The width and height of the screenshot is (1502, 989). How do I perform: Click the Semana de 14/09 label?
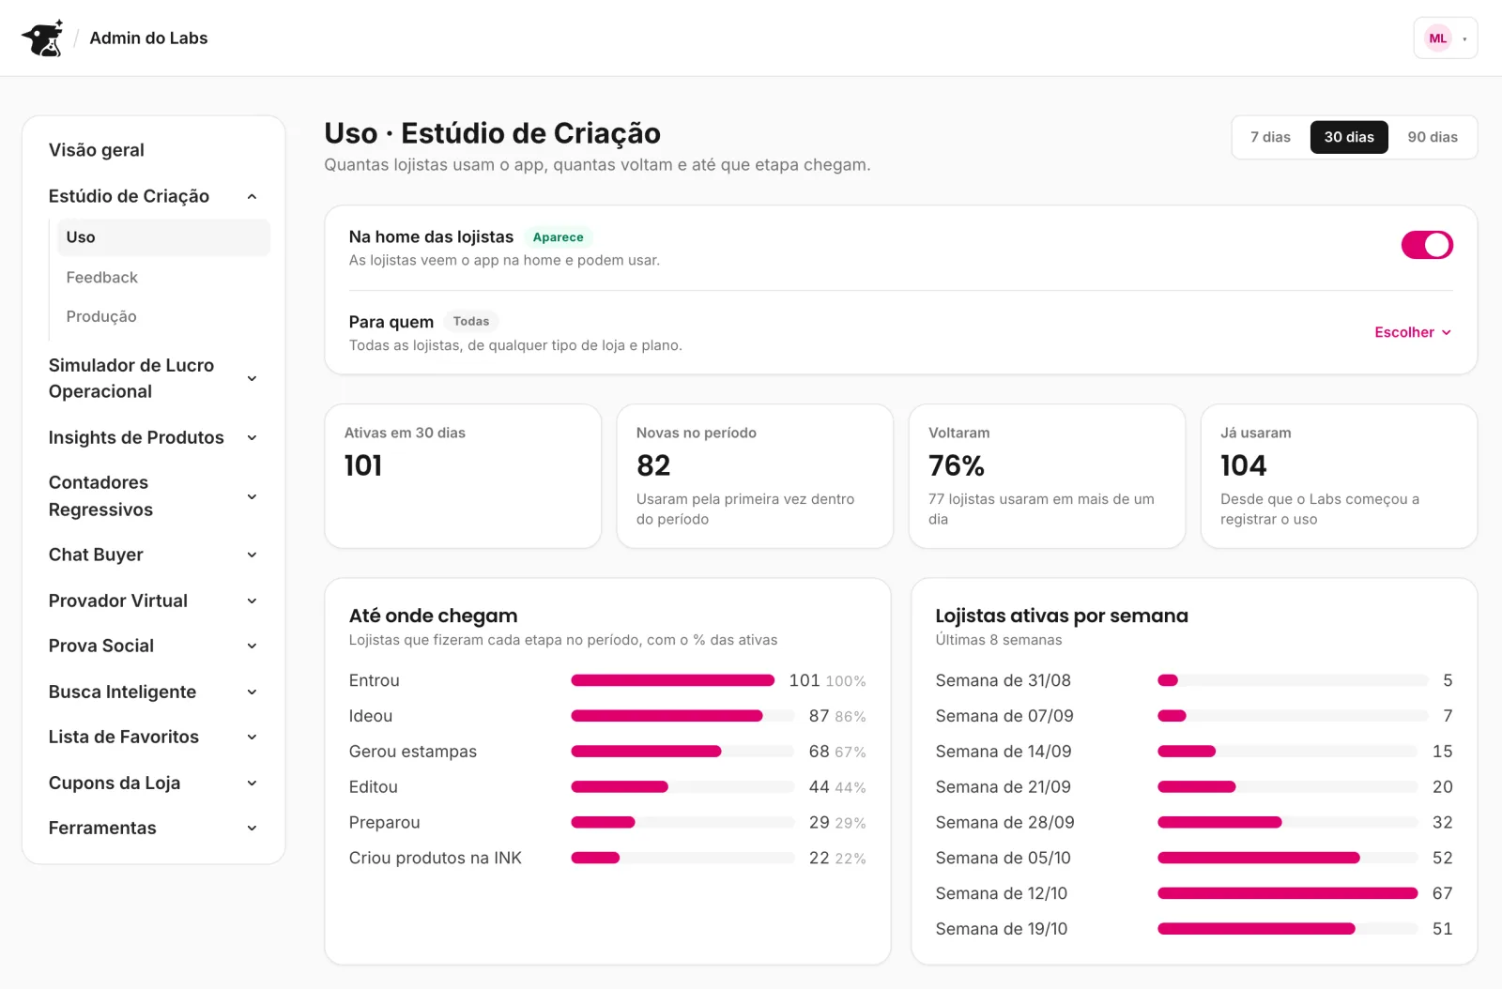(1004, 752)
